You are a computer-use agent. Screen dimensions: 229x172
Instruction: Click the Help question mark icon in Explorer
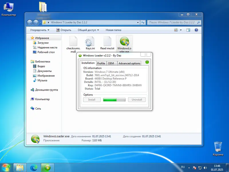196,30
